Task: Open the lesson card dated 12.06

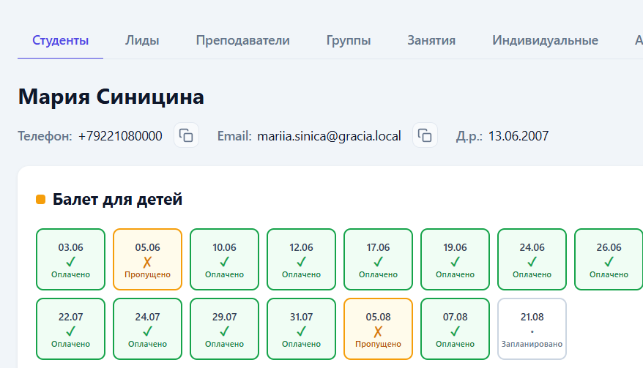Action: 302,260
